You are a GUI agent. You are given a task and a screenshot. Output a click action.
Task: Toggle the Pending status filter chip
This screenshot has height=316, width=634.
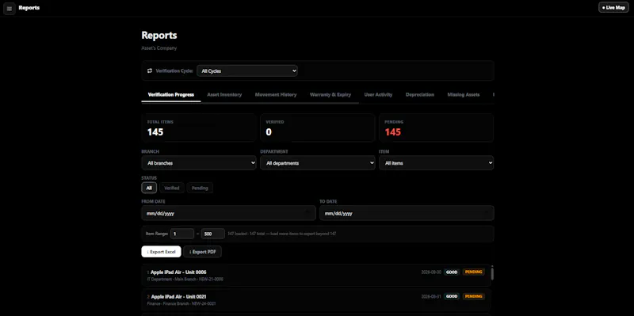(x=200, y=188)
